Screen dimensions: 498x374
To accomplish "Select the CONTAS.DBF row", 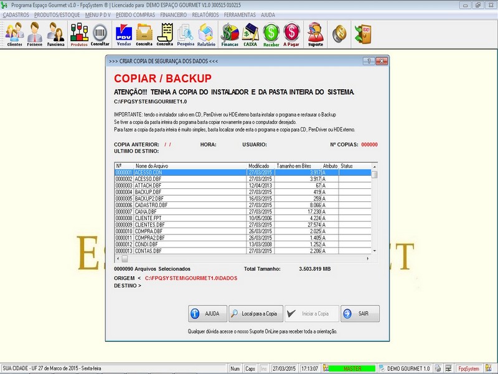I will click(243, 251).
